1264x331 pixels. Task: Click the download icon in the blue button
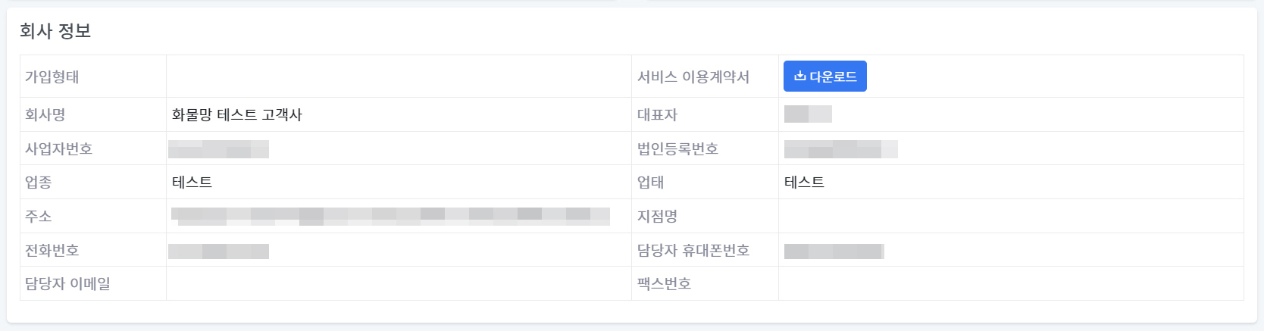pos(799,77)
